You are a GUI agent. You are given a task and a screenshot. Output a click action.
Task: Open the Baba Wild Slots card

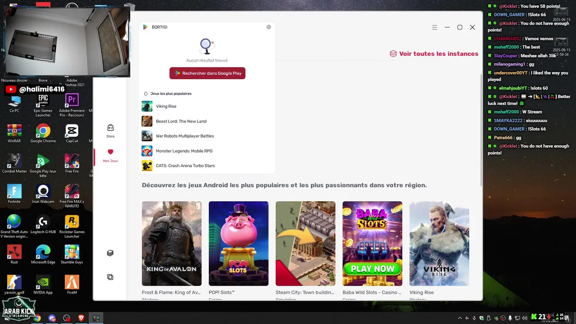[x=372, y=243]
